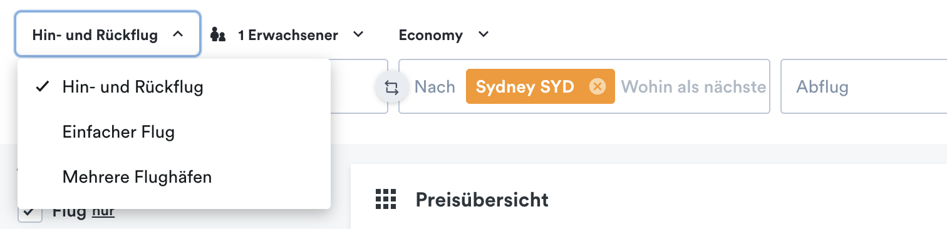Collapse the trip type chevron arrow
The width and height of the screenshot is (947, 229).
click(177, 34)
